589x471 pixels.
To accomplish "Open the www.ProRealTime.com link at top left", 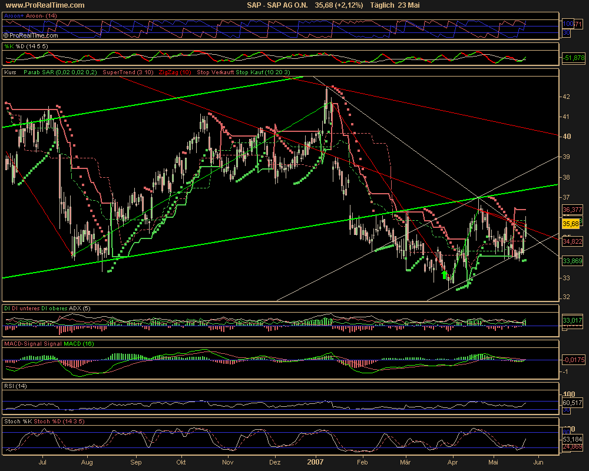I will [44, 5].
